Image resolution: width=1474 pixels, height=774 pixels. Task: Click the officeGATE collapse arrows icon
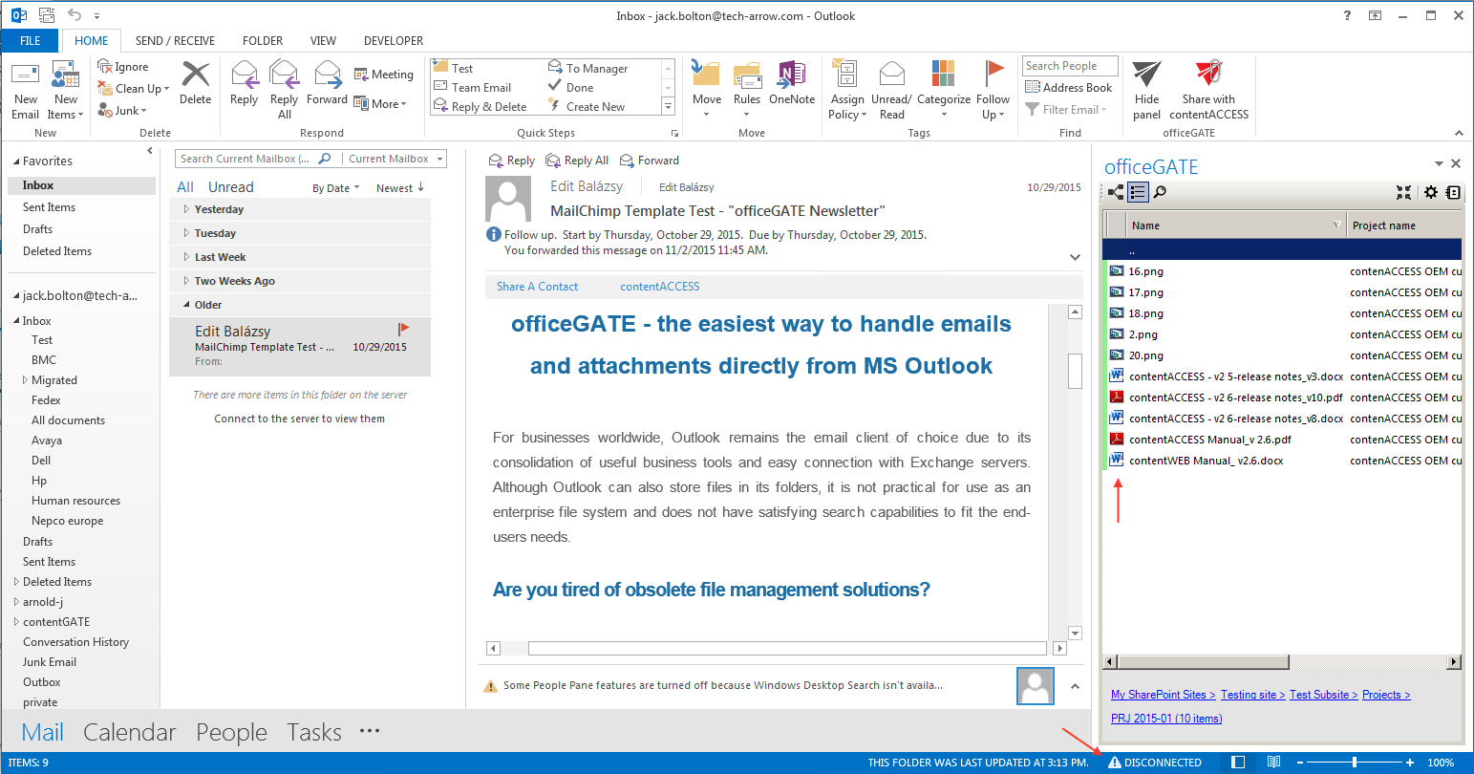(x=1403, y=192)
